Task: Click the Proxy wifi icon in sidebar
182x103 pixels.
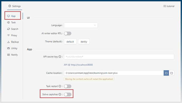Action: (x=8, y=35)
